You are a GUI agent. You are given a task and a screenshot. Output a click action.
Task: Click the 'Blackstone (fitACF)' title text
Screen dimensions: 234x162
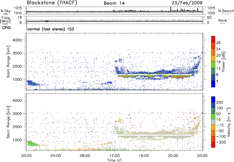pyautogui.click(x=52, y=3)
